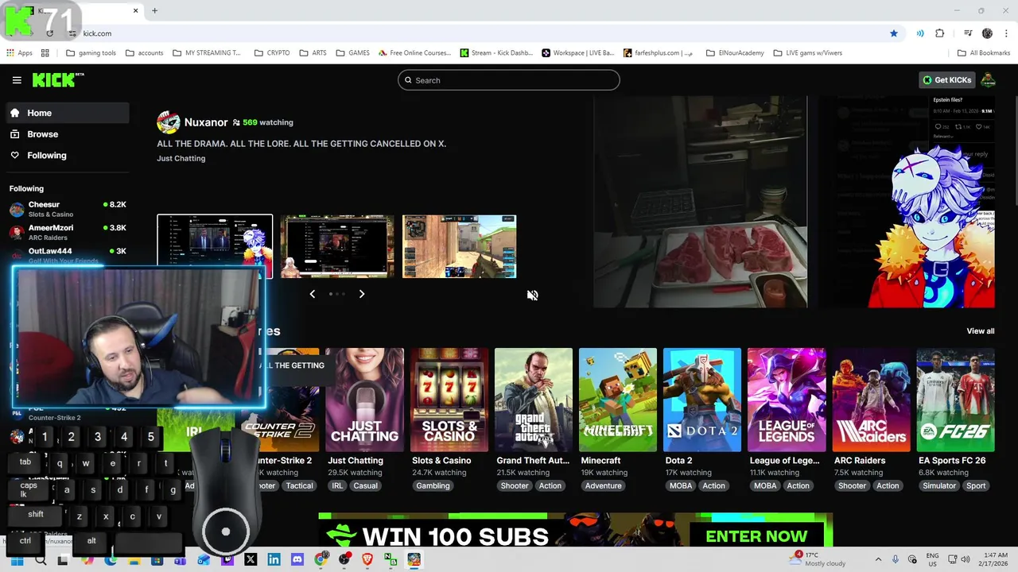Screen dimensions: 1018x572
Task: Open Chrome media controls icon
Action: [x=968, y=33]
